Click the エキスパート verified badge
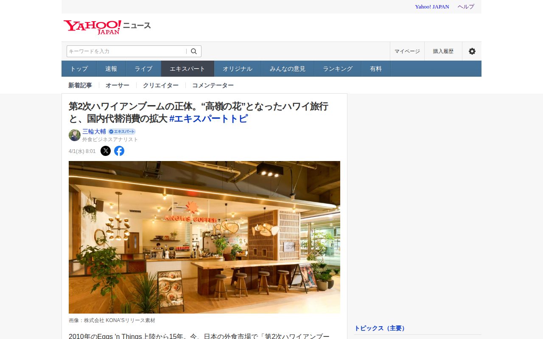Image resolution: width=543 pixels, height=339 pixels. 122,131
